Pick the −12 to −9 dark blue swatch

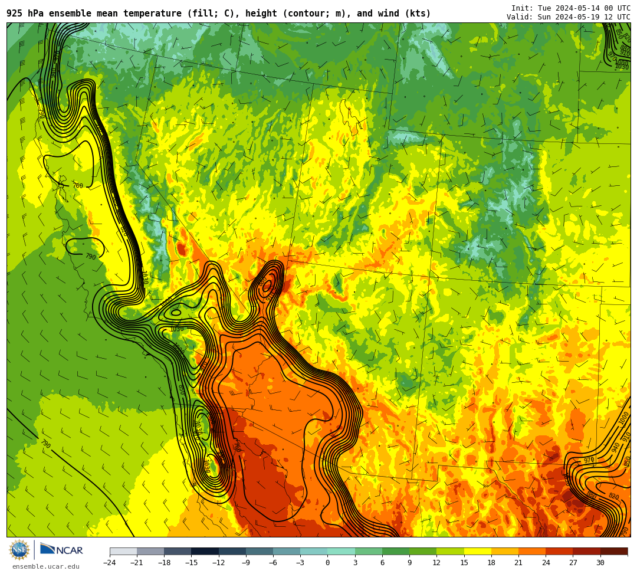tap(232, 551)
